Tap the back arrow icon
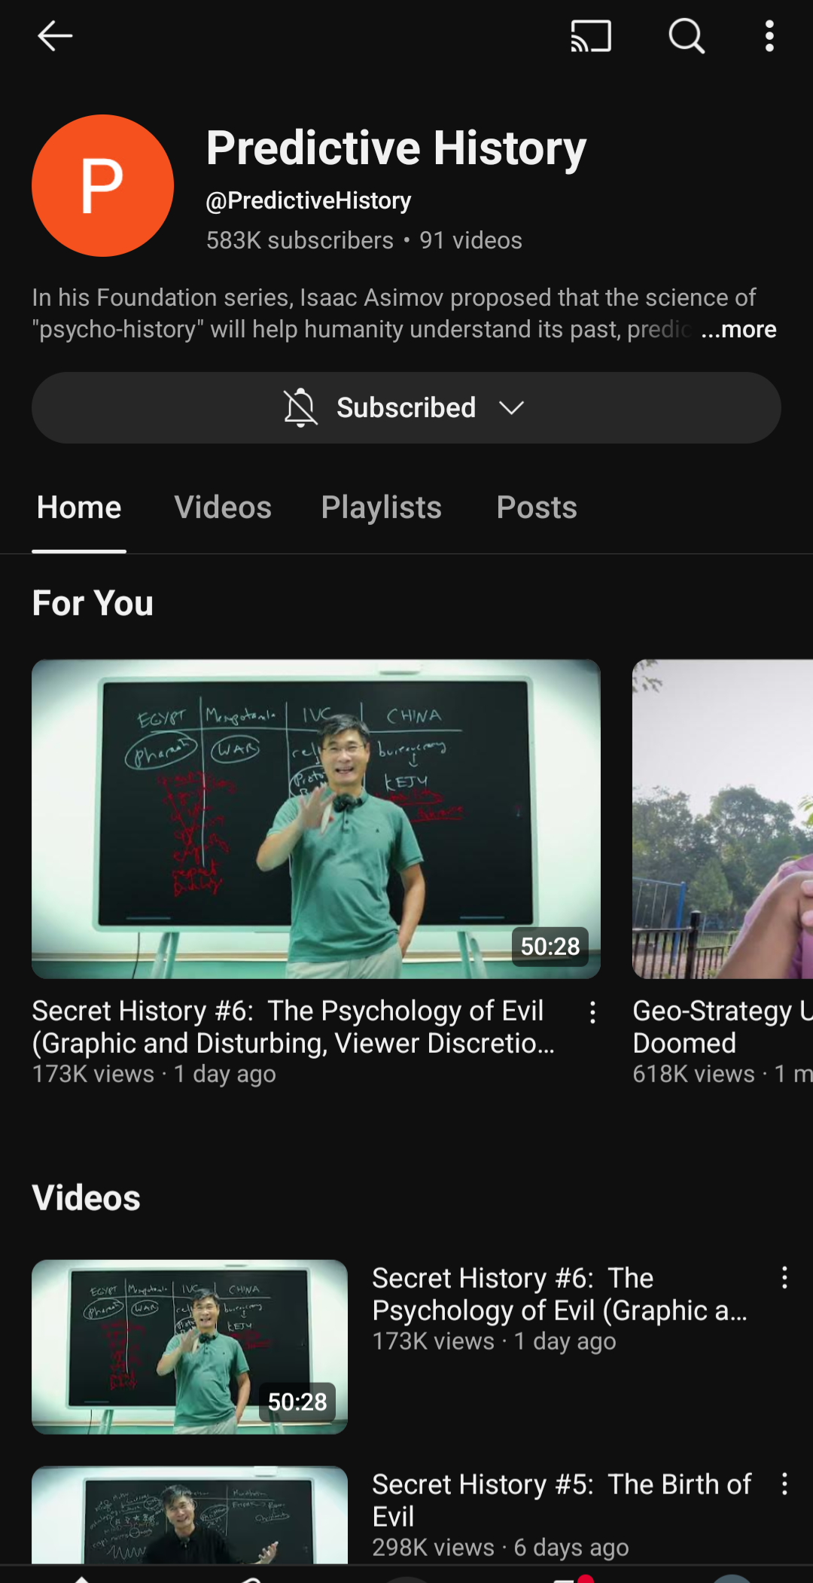The image size is (813, 1583). point(55,35)
